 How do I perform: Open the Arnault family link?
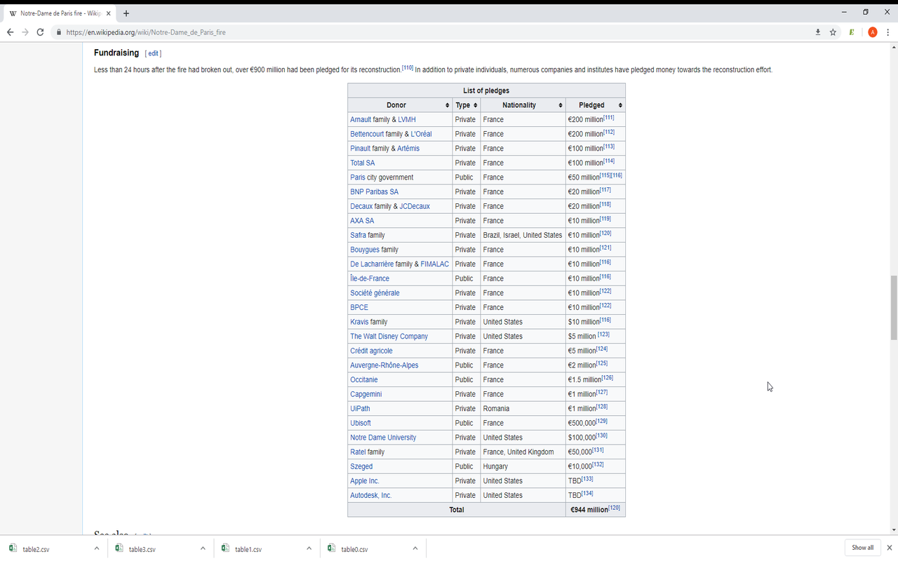click(361, 119)
